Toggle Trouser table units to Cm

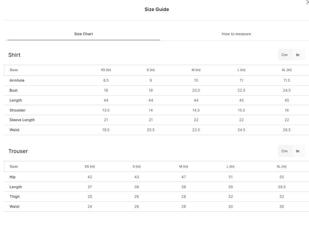pos(284,151)
